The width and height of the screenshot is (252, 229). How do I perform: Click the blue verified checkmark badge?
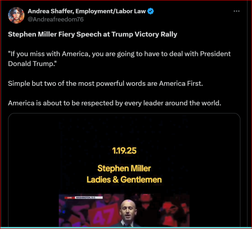[151, 11]
